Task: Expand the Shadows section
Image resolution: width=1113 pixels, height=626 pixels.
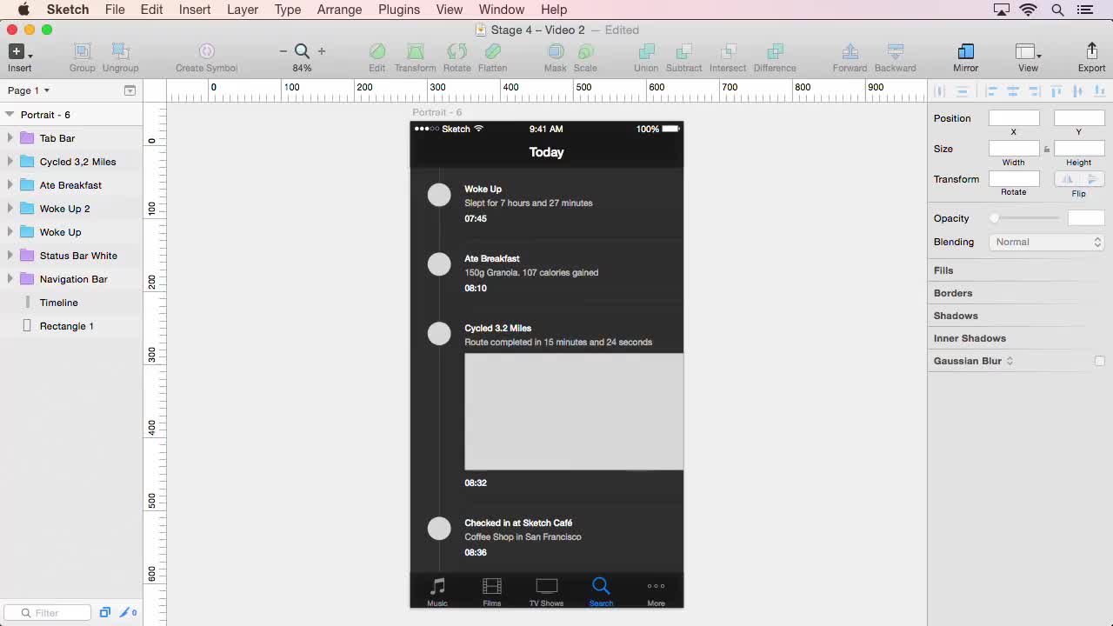Action: pyautogui.click(x=956, y=316)
